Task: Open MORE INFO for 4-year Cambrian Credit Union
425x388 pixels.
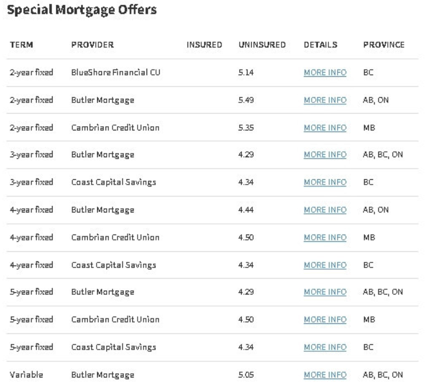Action: [x=325, y=238]
